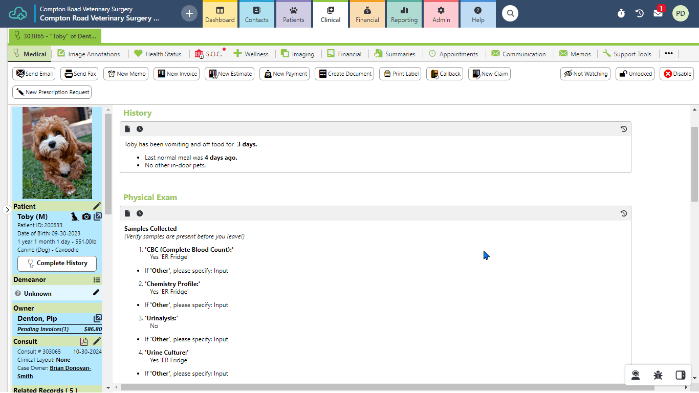Open owner Denton, Pip in new window
699x393 pixels.
tap(97, 318)
